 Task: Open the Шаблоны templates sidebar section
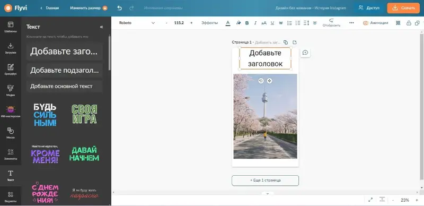pyautogui.click(x=11, y=27)
